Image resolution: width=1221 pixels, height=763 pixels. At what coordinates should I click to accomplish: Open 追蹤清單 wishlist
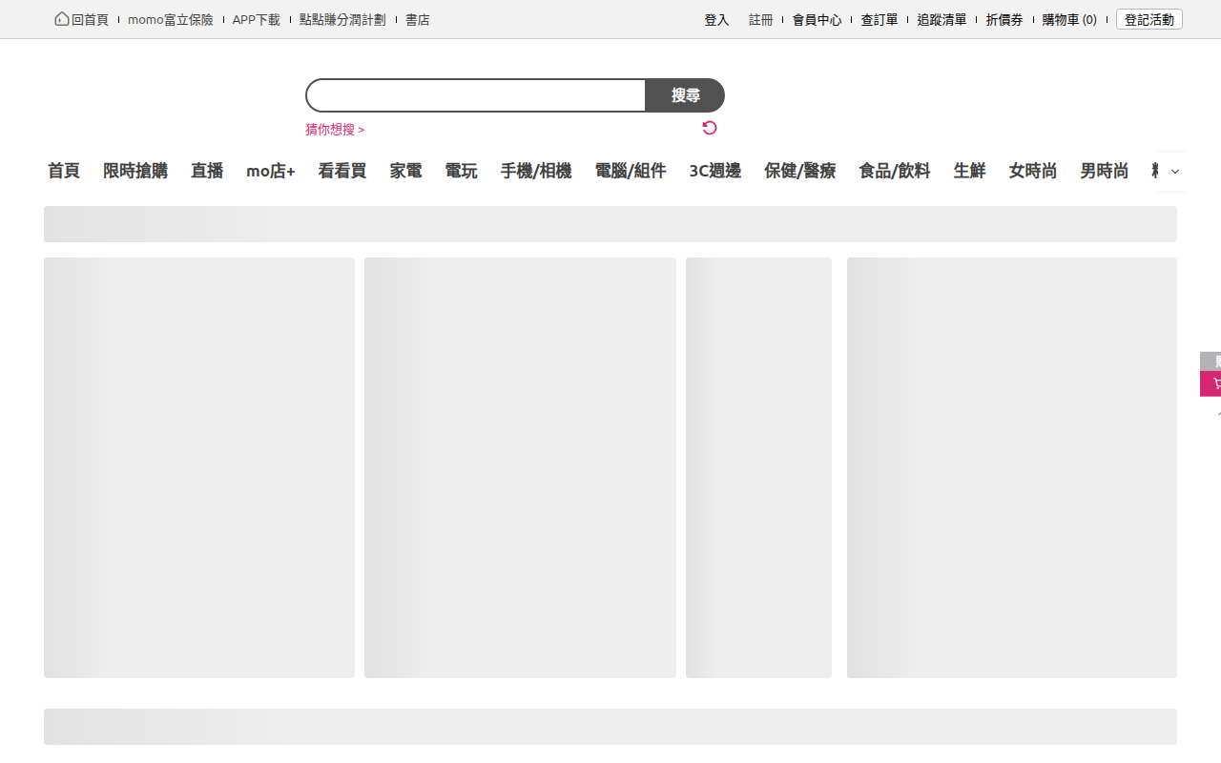[942, 19]
